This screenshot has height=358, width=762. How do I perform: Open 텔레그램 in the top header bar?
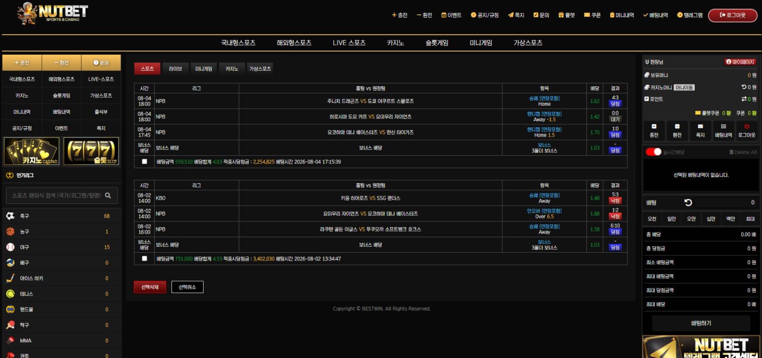coord(690,15)
